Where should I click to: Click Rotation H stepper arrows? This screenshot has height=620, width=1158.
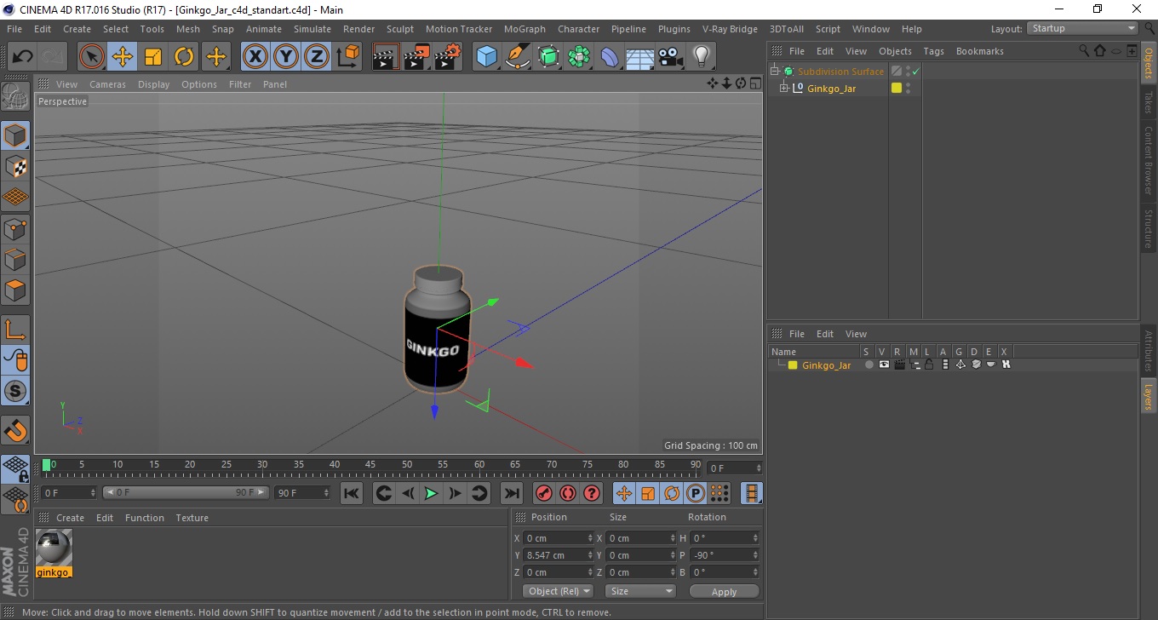point(755,538)
